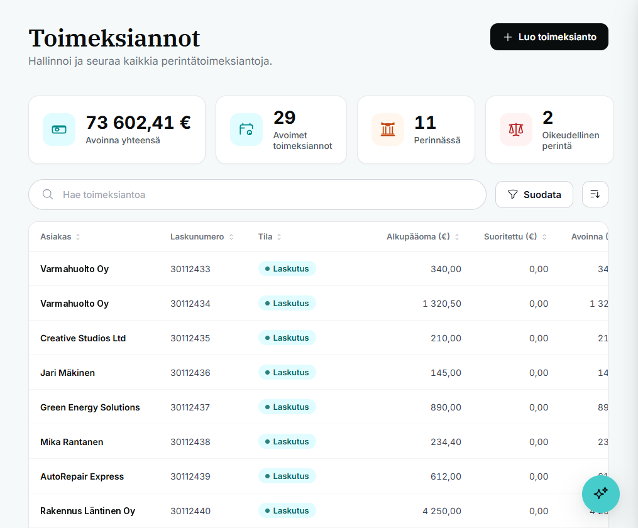
Task: Click the 234,40 Alkupääoma amount
Action: 446,442
